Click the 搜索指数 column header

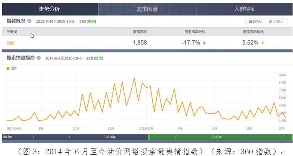point(140,32)
